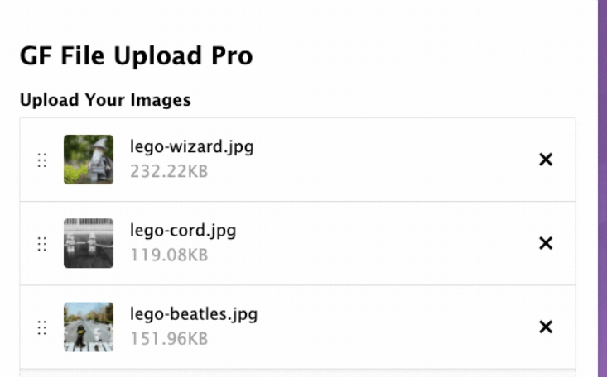Viewport: 607px width, 377px height.
Task: Delete lego-cord.jpg from the upload list
Action: 546,243
